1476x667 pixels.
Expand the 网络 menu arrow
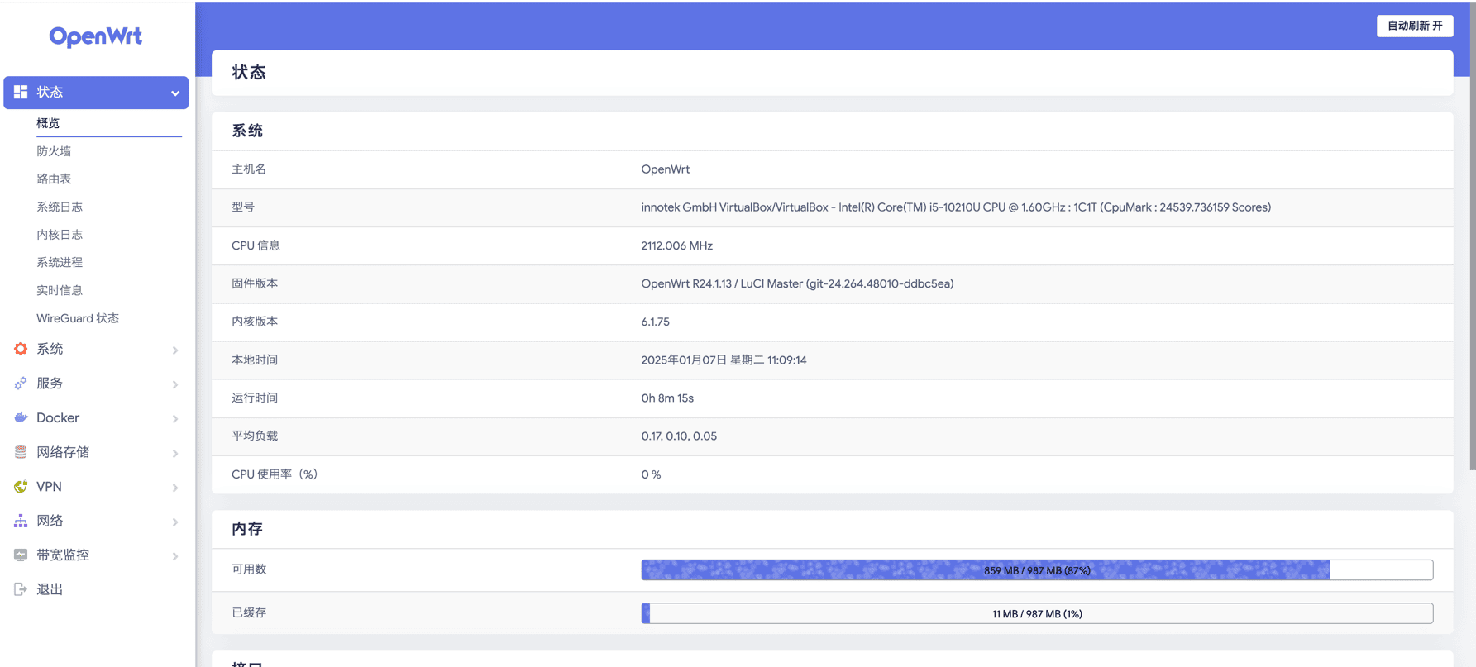175,522
